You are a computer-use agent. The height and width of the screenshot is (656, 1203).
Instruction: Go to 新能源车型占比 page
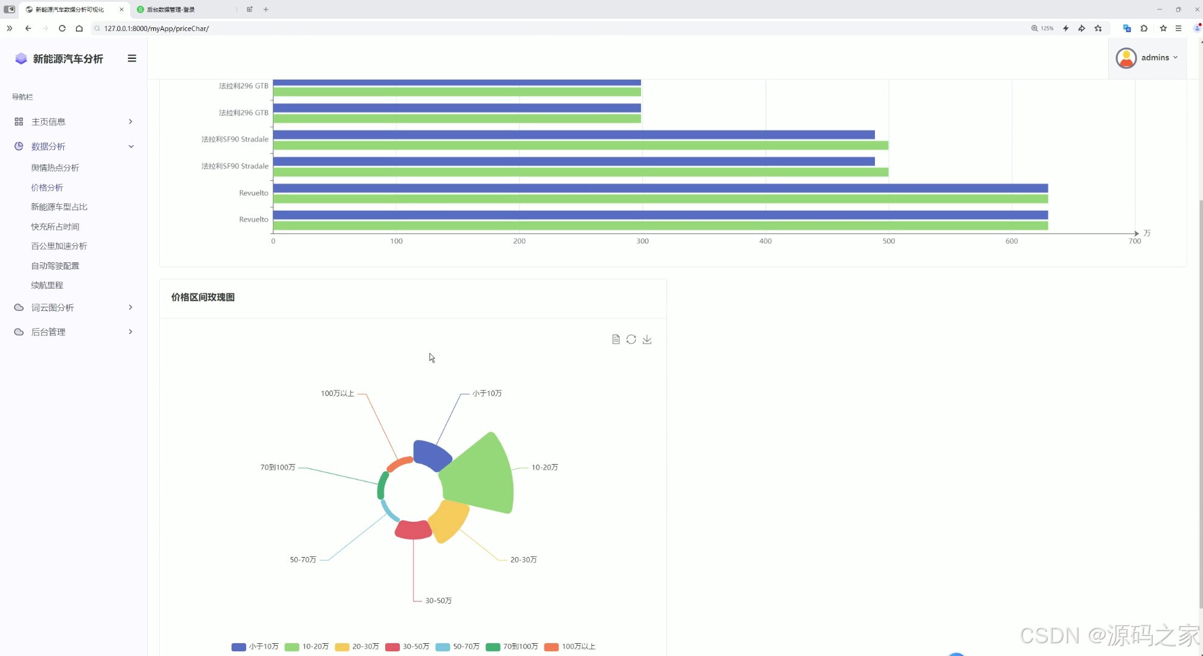click(x=59, y=207)
